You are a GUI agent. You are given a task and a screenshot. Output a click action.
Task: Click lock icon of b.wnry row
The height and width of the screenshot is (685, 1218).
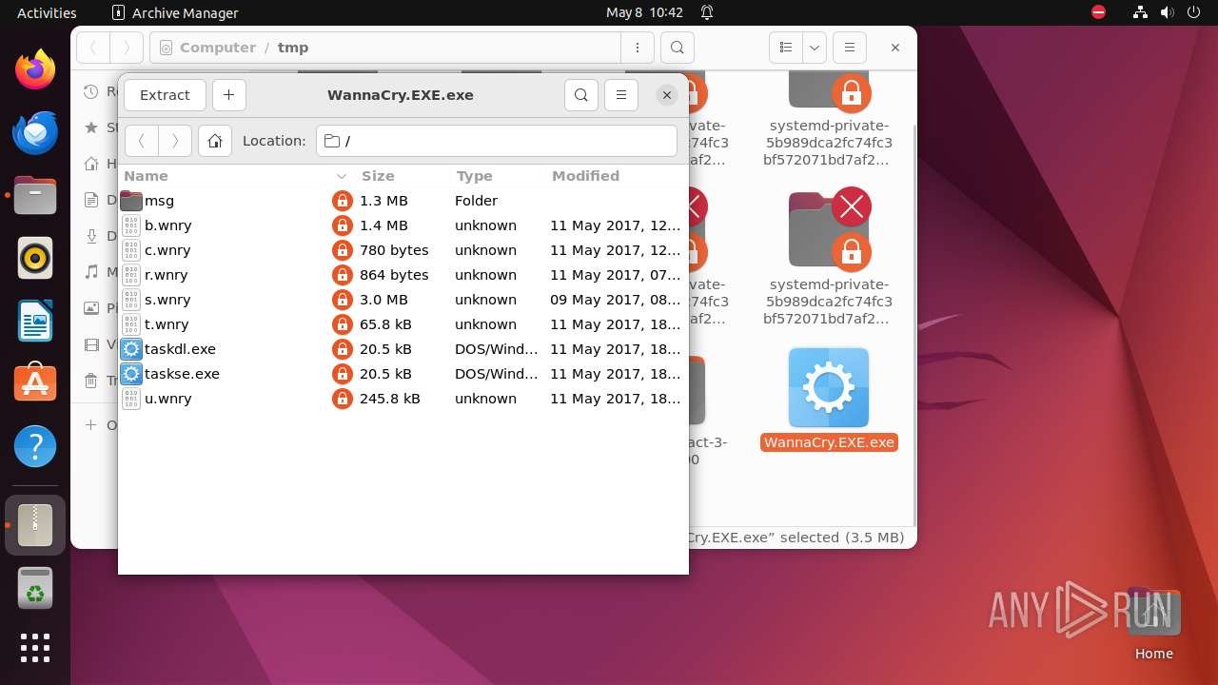point(343,225)
